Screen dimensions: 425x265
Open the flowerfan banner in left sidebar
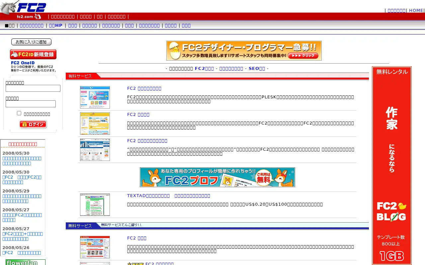point(26,262)
